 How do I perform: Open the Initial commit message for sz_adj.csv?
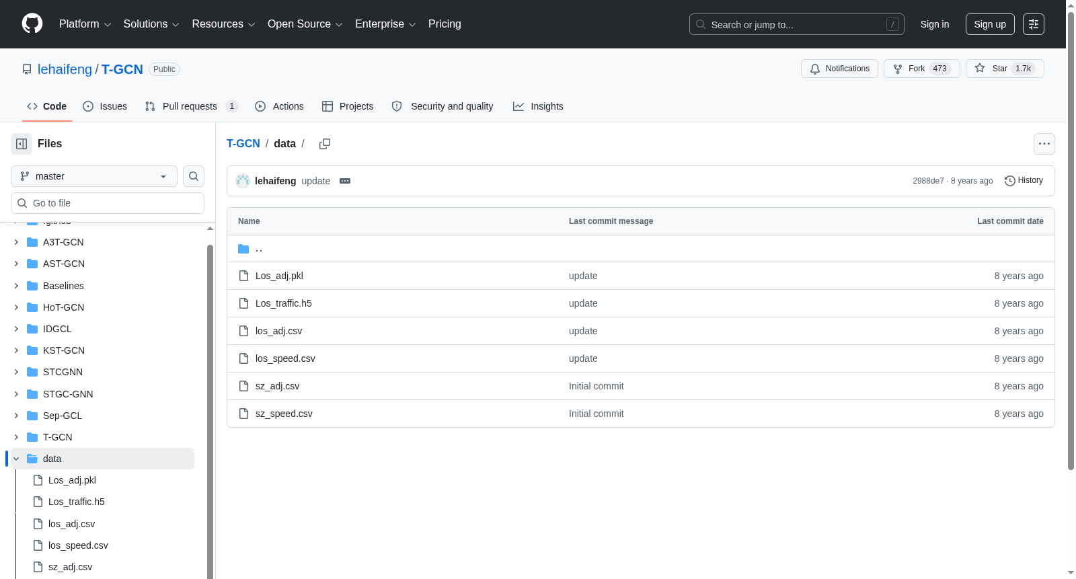tap(597, 386)
